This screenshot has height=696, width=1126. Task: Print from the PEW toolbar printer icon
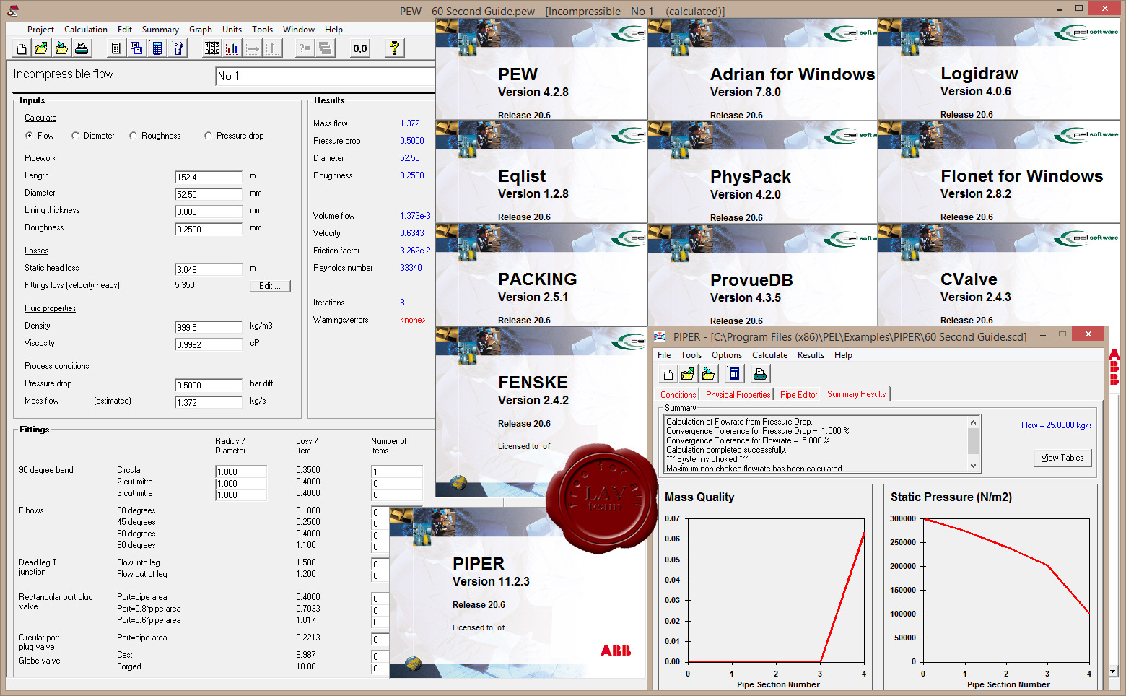tap(82, 48)
